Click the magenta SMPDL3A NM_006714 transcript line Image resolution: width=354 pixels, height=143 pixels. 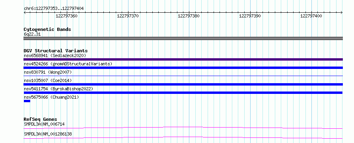[183, 128]
